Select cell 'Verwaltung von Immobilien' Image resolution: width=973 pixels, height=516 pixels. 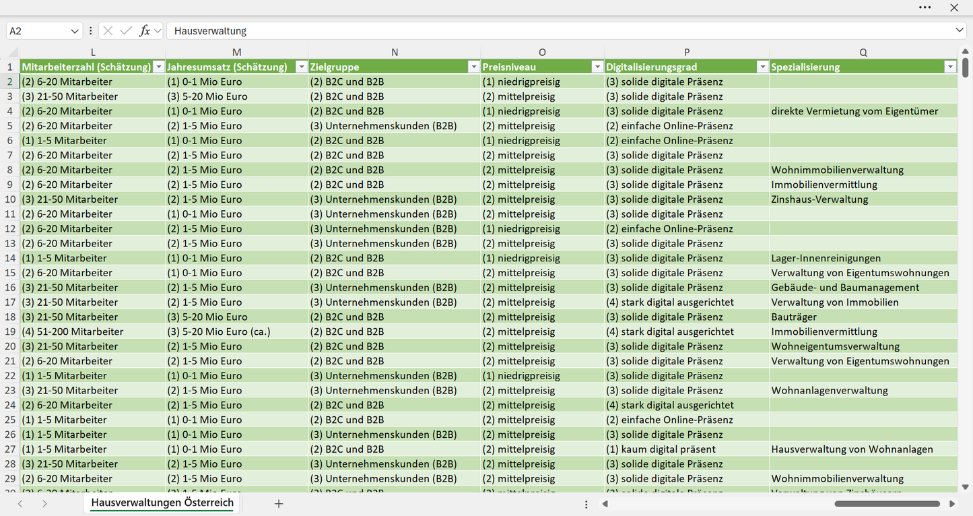coord(863,302)
